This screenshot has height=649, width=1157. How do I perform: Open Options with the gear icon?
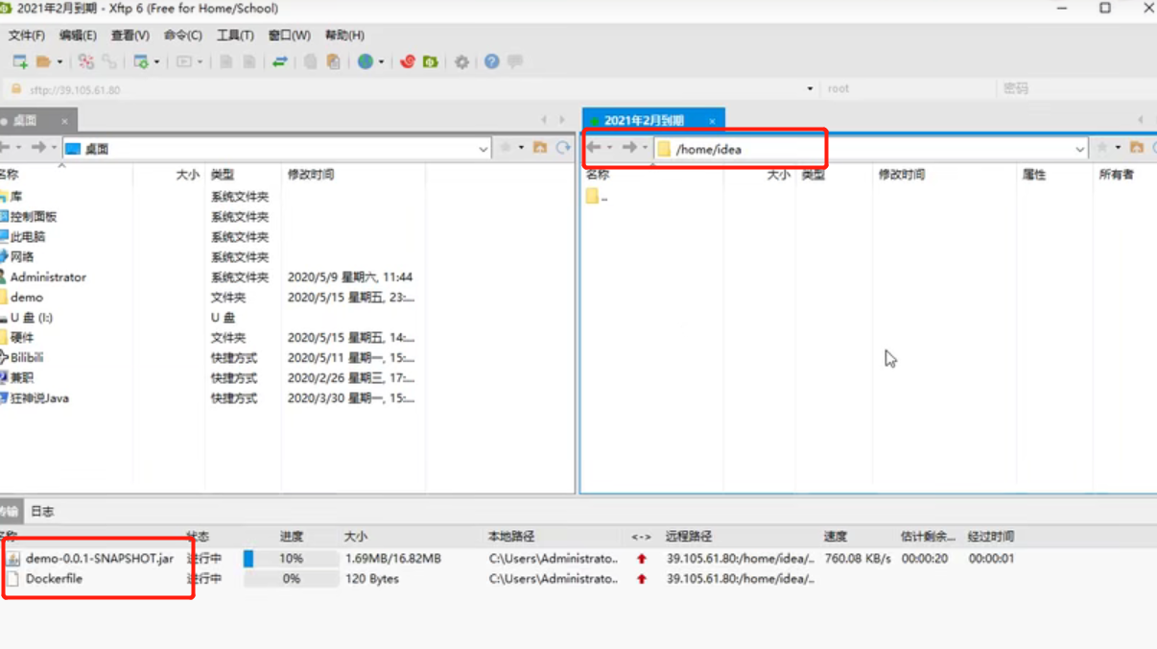click(x=461, y=61)
